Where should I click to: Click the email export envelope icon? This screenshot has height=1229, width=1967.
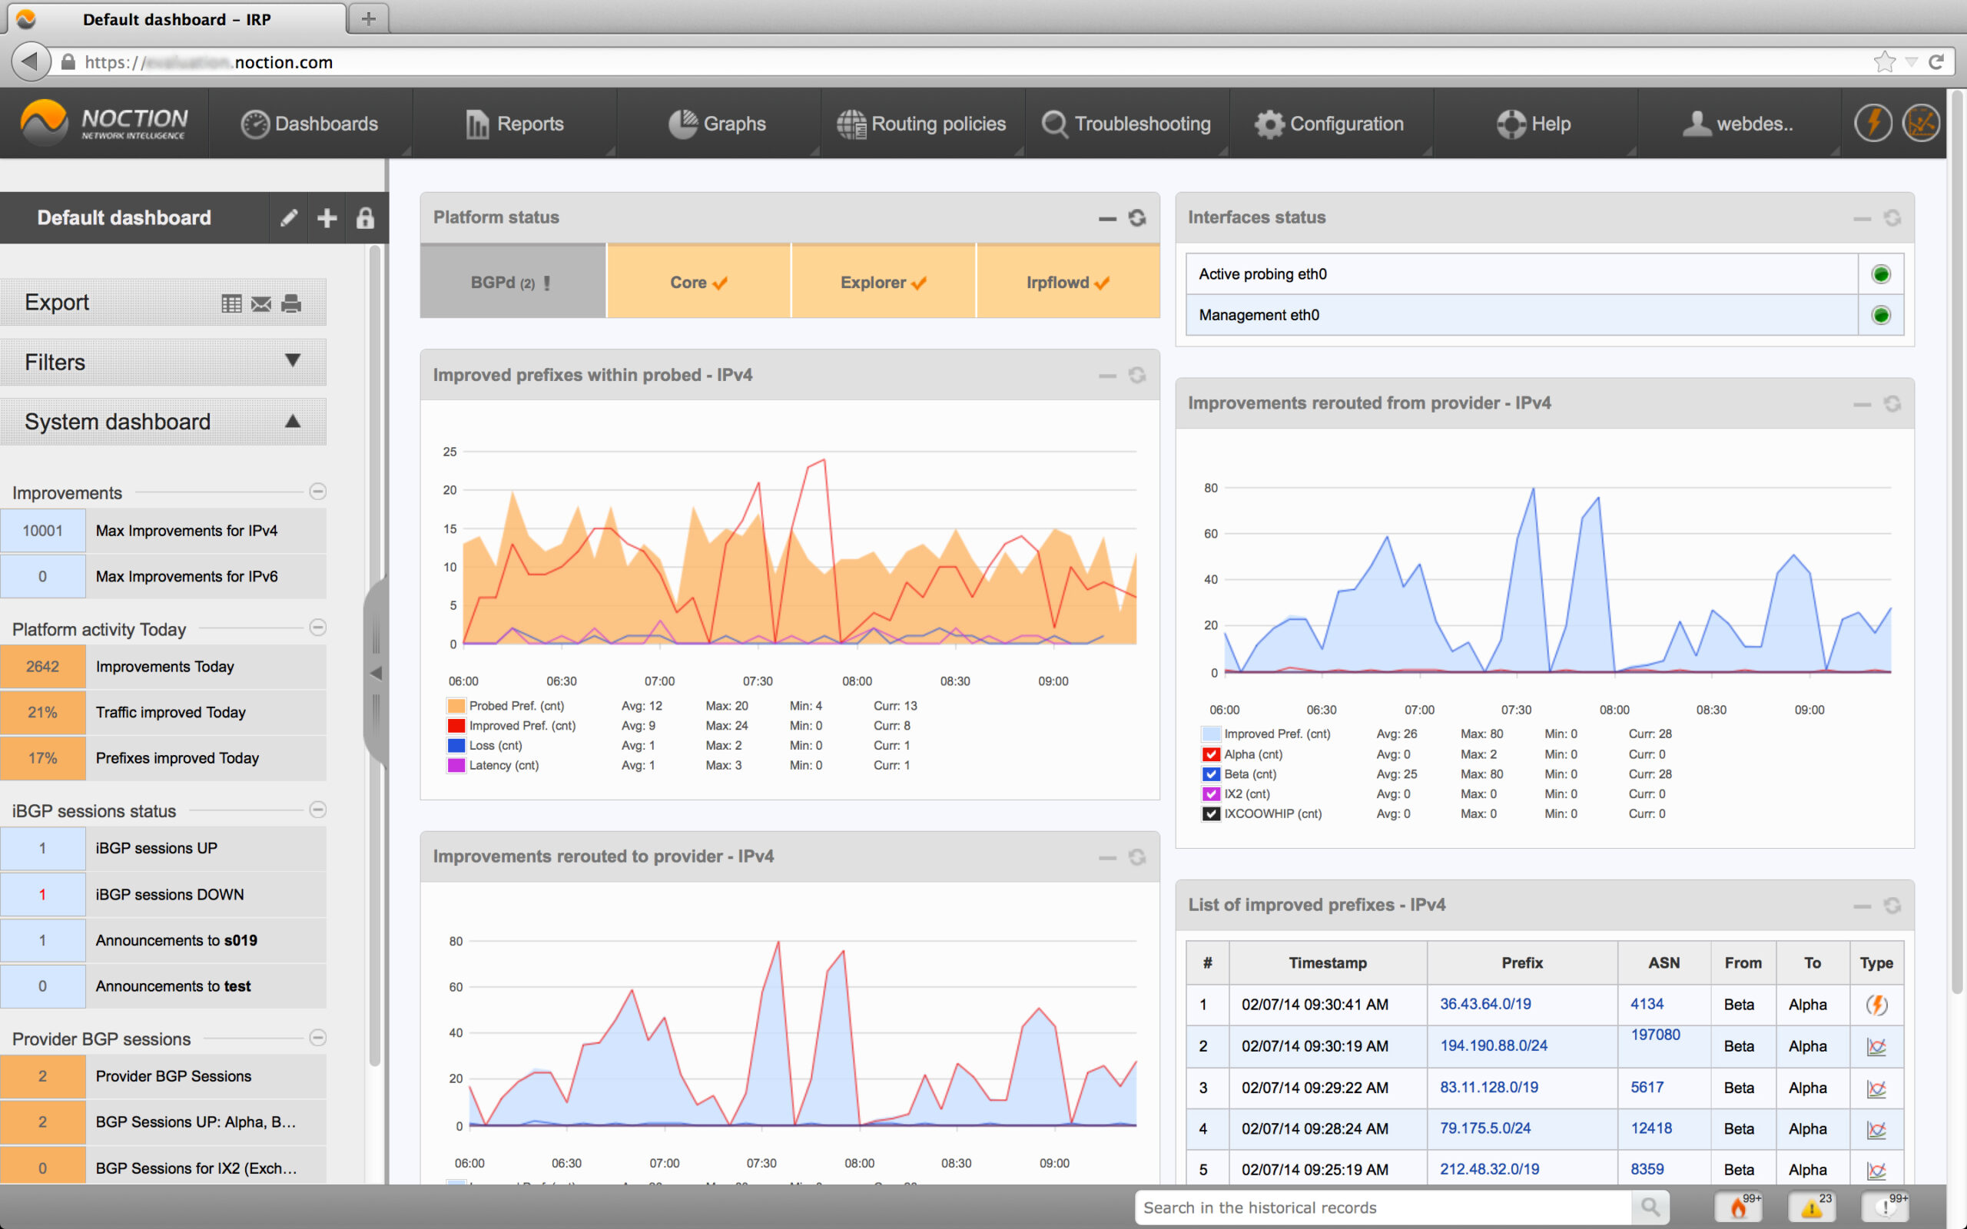pyautogui.click(x=261, y=303)
